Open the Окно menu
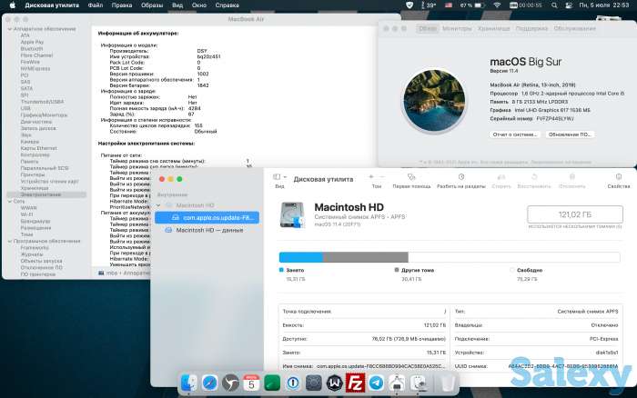This screenshot has width=637, height=398. 199,5
